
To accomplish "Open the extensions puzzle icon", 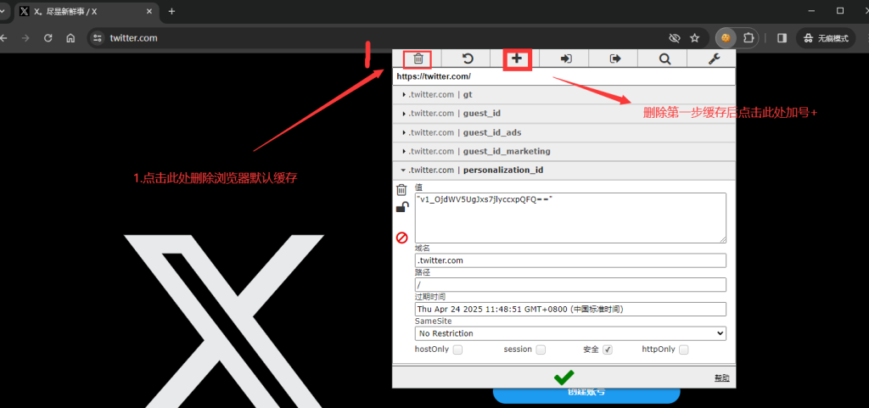I will click(x=748, y=38).
